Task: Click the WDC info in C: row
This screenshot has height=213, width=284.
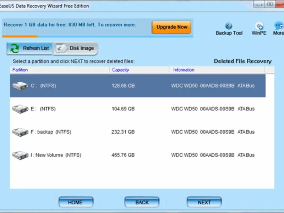Action: [x=213, y=86]
